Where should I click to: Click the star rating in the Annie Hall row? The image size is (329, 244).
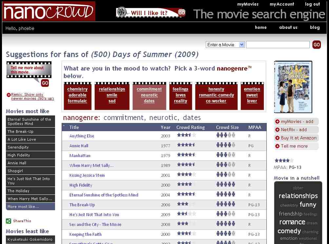click(186, 145)
